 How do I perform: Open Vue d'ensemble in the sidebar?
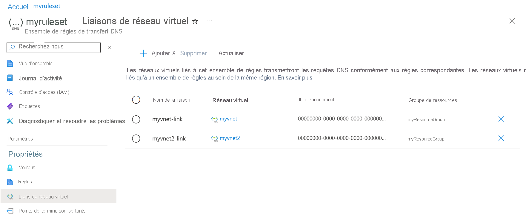(x=36, y=63)
